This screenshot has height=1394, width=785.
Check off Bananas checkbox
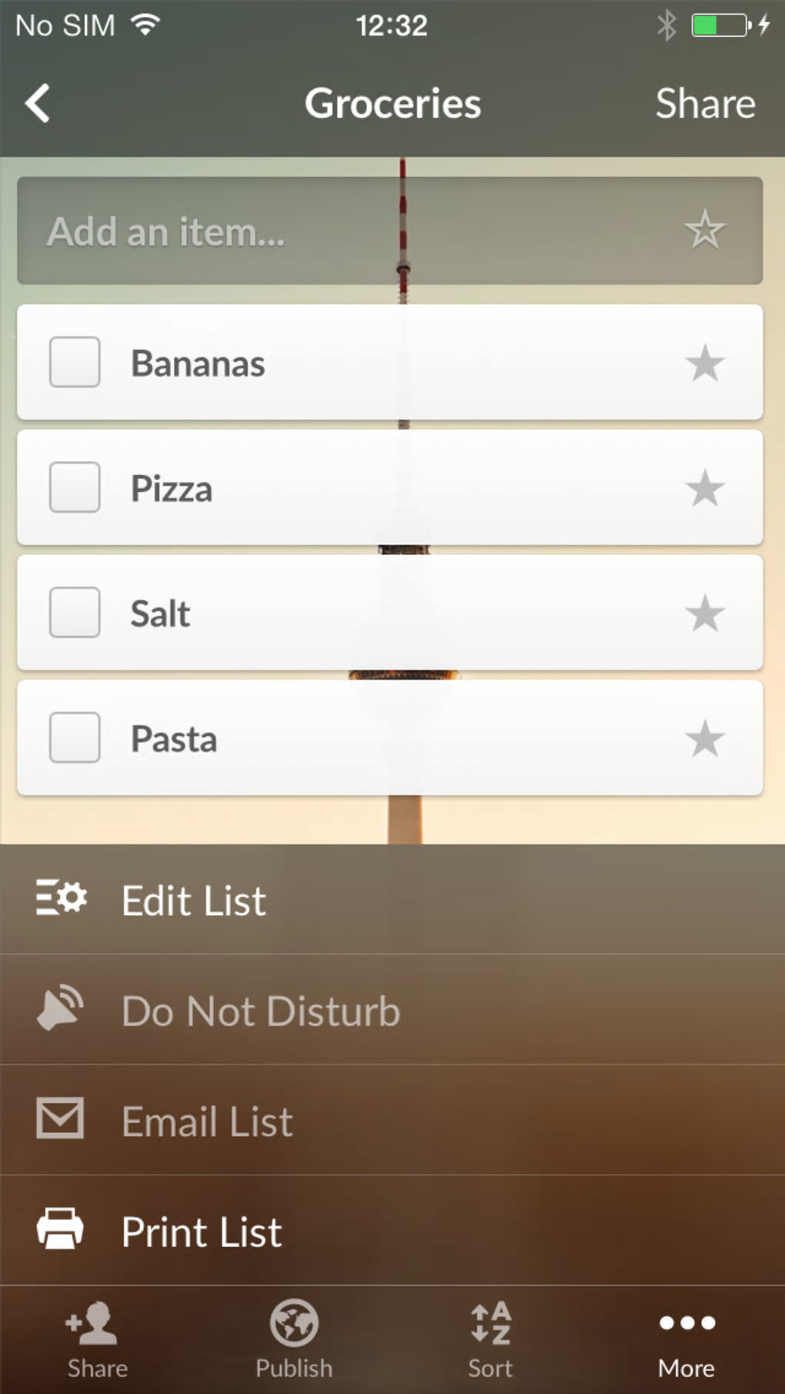[75, 362]
